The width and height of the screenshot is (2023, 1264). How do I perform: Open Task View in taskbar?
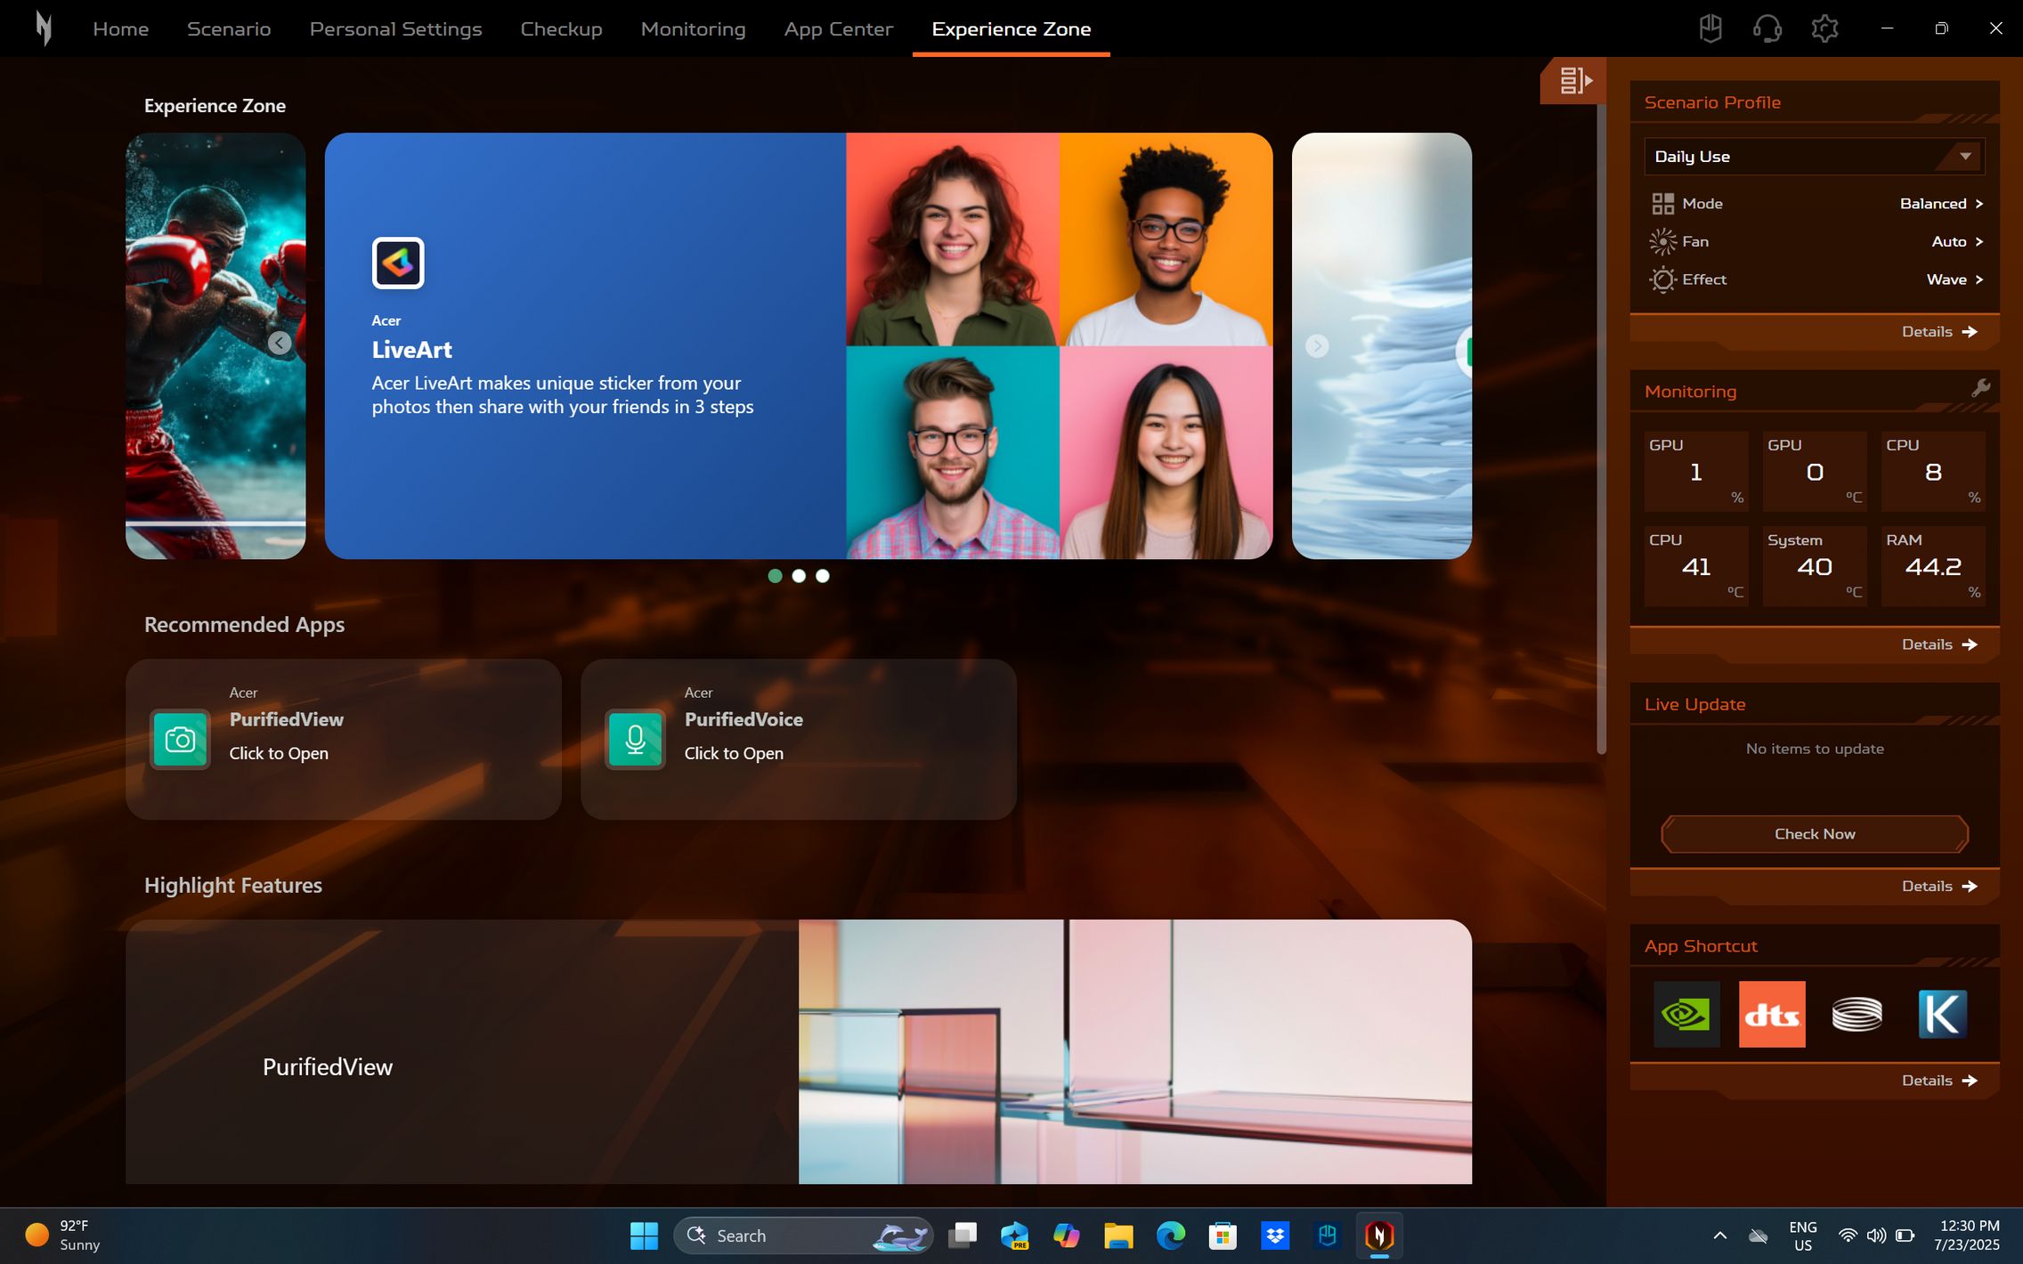click(963, 1236)
